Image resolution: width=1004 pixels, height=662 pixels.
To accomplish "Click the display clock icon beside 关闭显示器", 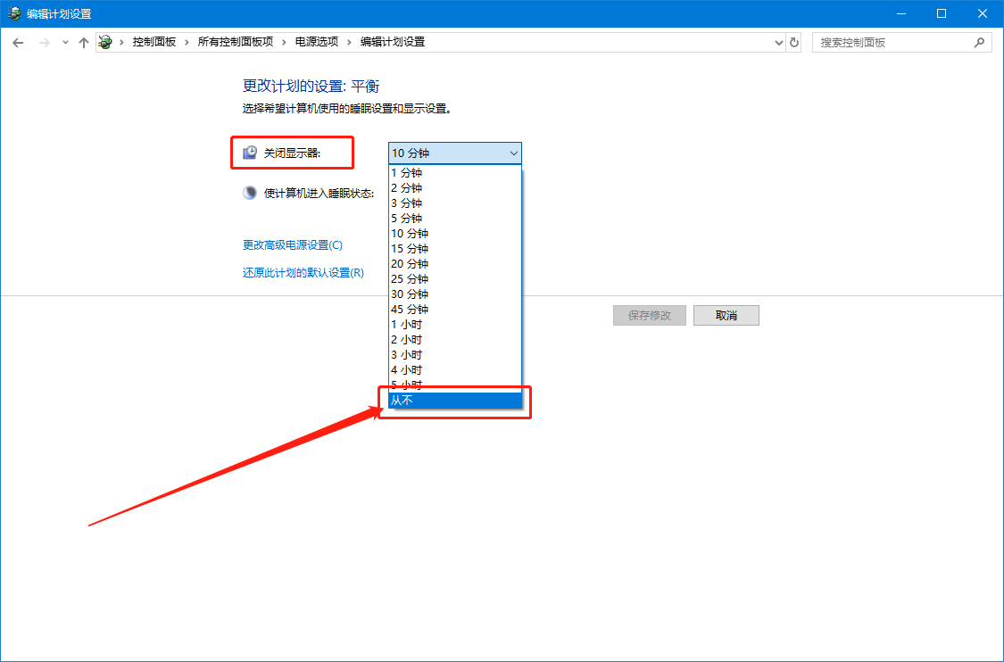I will point(249,152).
